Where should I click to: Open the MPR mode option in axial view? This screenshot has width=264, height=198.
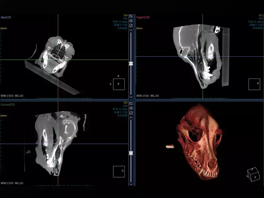click(125, 18)
